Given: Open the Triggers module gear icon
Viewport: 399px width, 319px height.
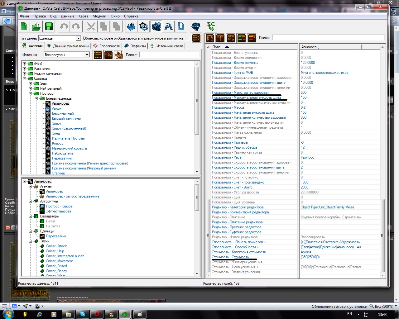Looking at the screenshot, I should click(144, 26).
